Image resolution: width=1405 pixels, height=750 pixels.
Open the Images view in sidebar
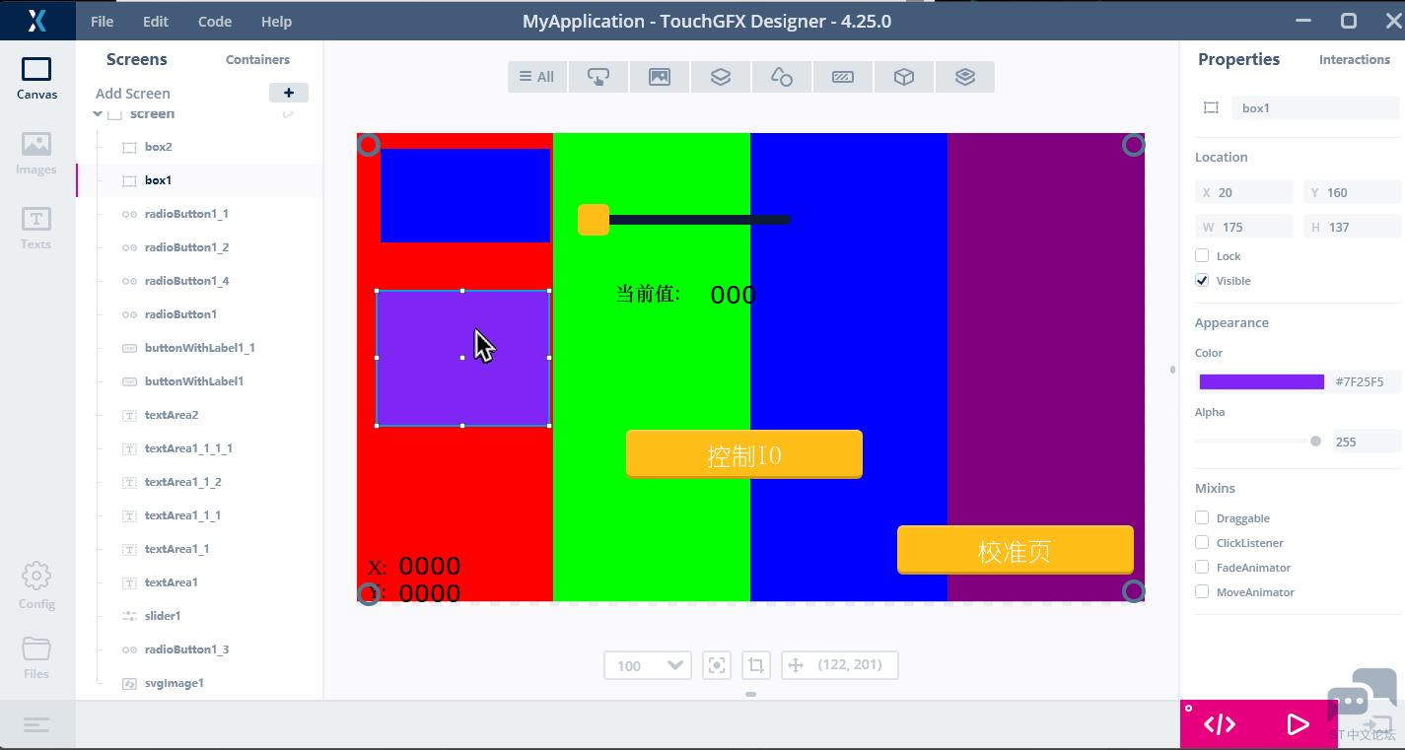(36, 153)
